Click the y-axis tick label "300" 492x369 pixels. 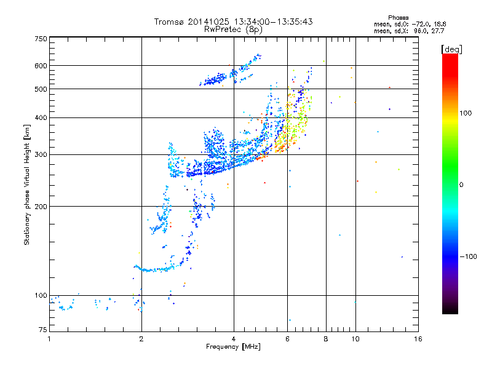point(41,155)
